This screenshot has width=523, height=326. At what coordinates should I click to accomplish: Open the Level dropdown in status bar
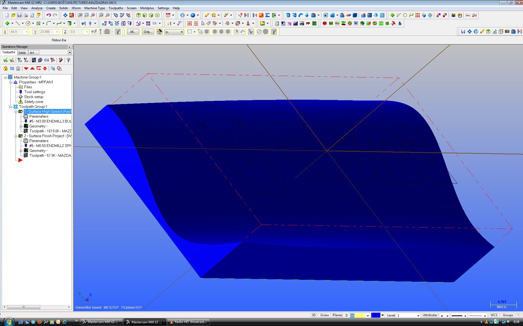point(418,315)
